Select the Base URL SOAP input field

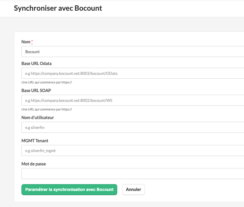(x=133, y=100)
